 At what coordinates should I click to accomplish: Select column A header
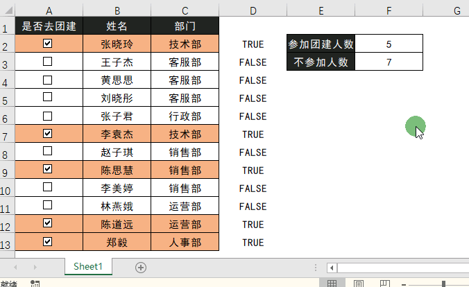[x=49, y=11]
